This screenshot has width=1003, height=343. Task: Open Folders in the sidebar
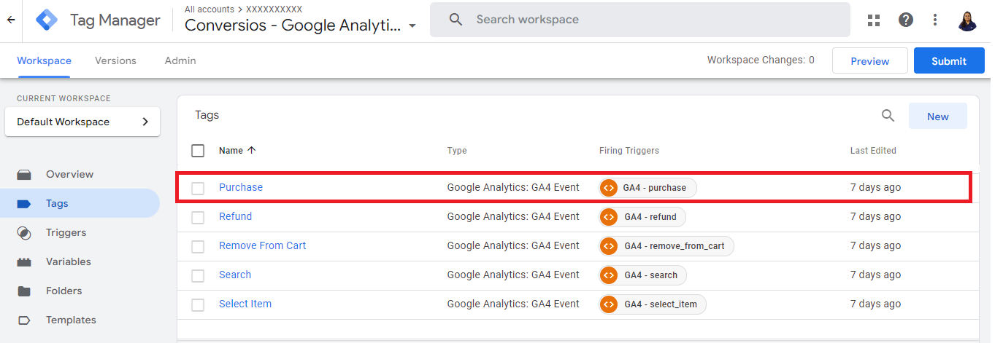[64, 291]
